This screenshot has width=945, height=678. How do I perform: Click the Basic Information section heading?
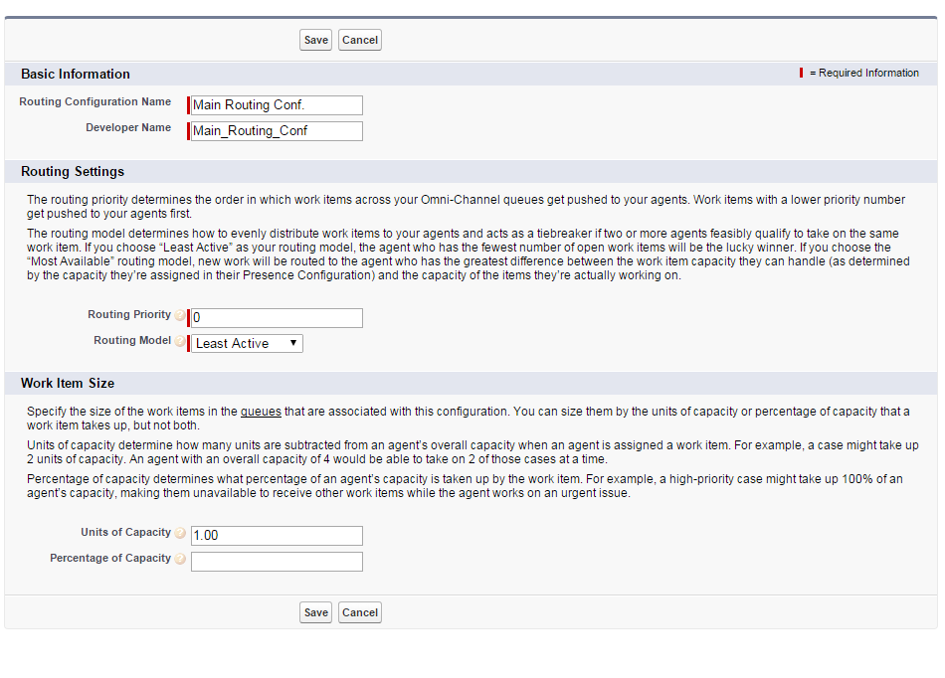coord(76,74)
